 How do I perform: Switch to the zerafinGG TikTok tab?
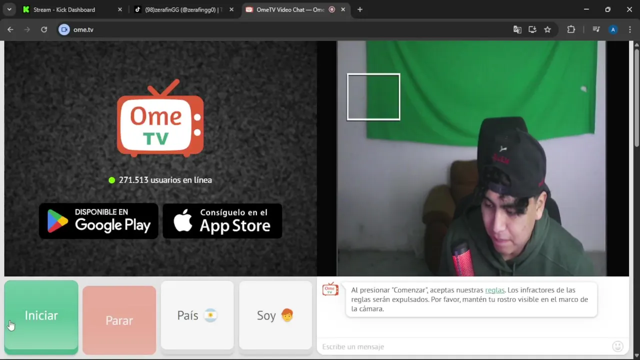coord(182,9)
